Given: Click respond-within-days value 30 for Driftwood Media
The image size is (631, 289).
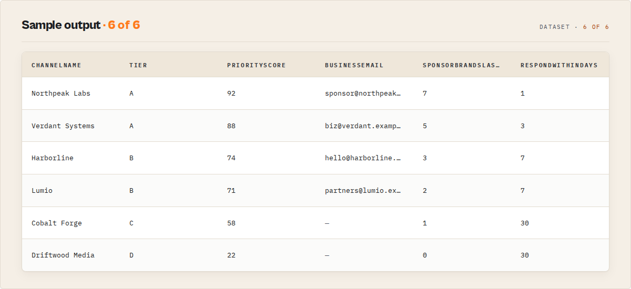Looking at the screenshot, I should click(525, 255).
